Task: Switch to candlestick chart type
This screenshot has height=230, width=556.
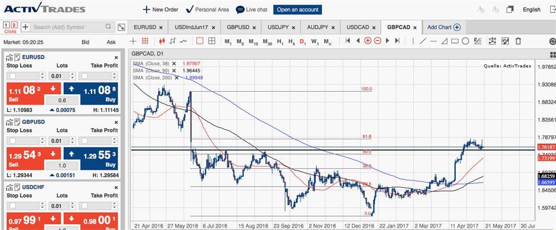Action: pos(162,41)
